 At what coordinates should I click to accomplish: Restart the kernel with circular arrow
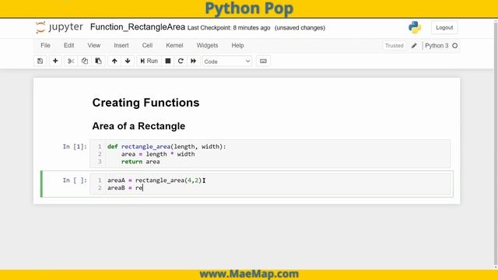[181, 61]
